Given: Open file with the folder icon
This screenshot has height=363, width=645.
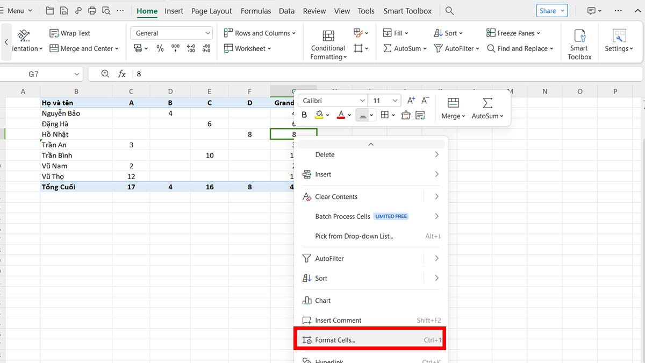Looking at the screenshot, I should point(50,11).
